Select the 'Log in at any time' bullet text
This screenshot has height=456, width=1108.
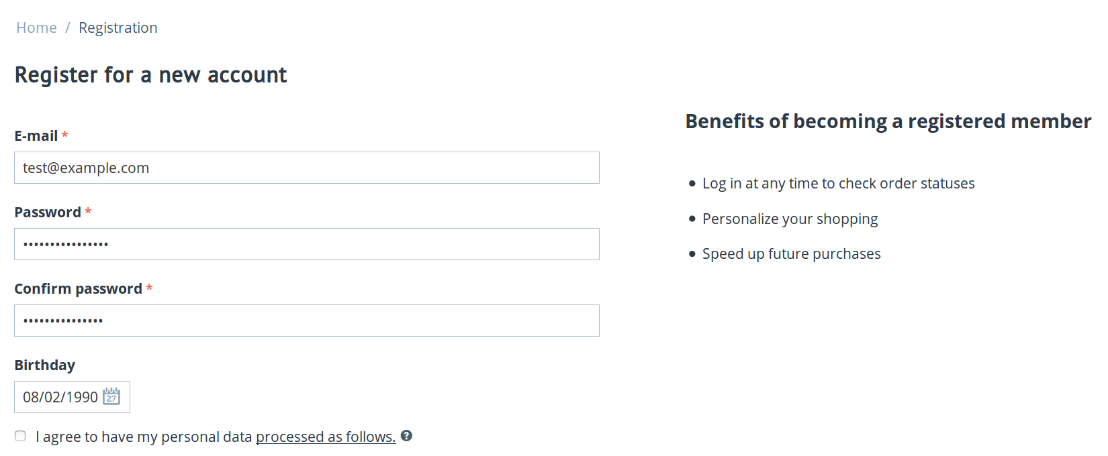click(839, 183)
